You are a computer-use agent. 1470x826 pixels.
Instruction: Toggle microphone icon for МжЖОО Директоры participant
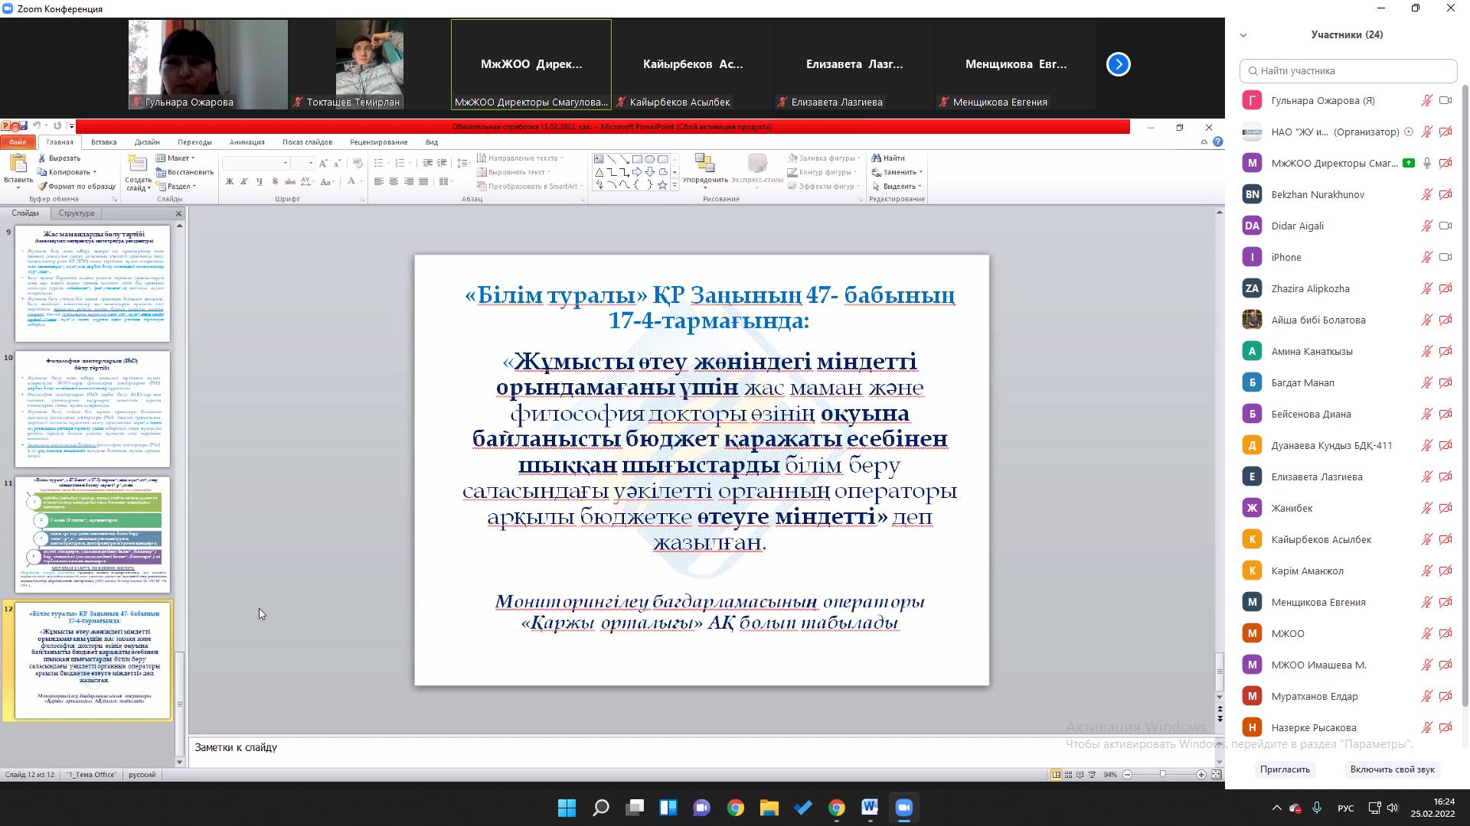coord(1426,163)
